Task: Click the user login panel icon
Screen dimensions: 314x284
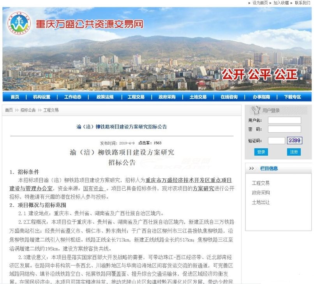Action: pyautogui.click(x=256, y=110)
